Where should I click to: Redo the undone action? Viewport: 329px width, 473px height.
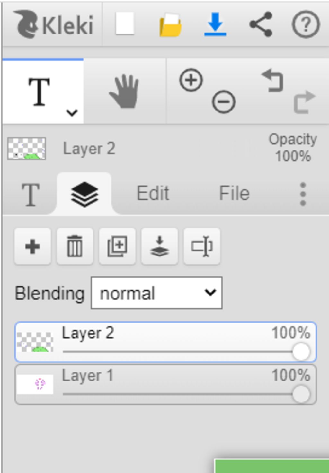(x=305, y=102)
